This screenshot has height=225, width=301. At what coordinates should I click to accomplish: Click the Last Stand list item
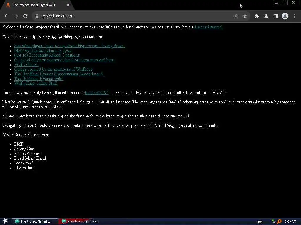[24, 163]
